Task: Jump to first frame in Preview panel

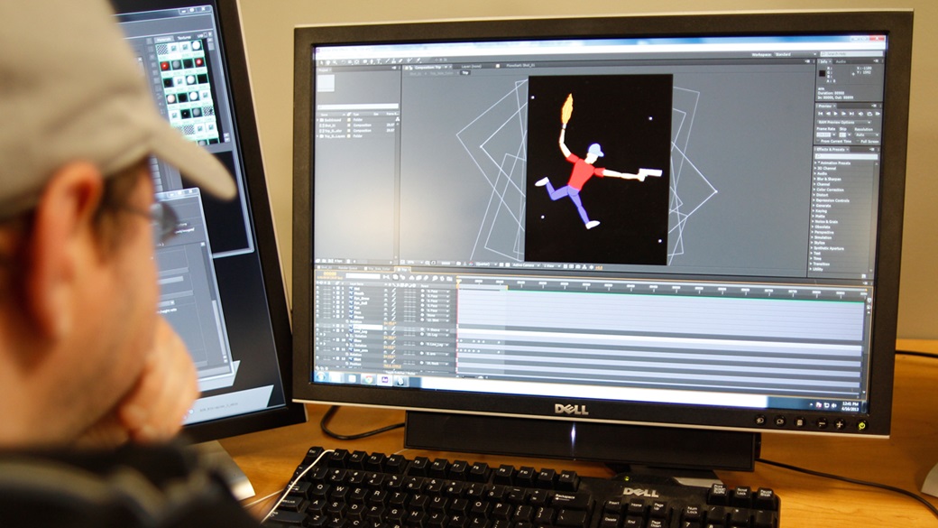Action: (x=820, y=114)
